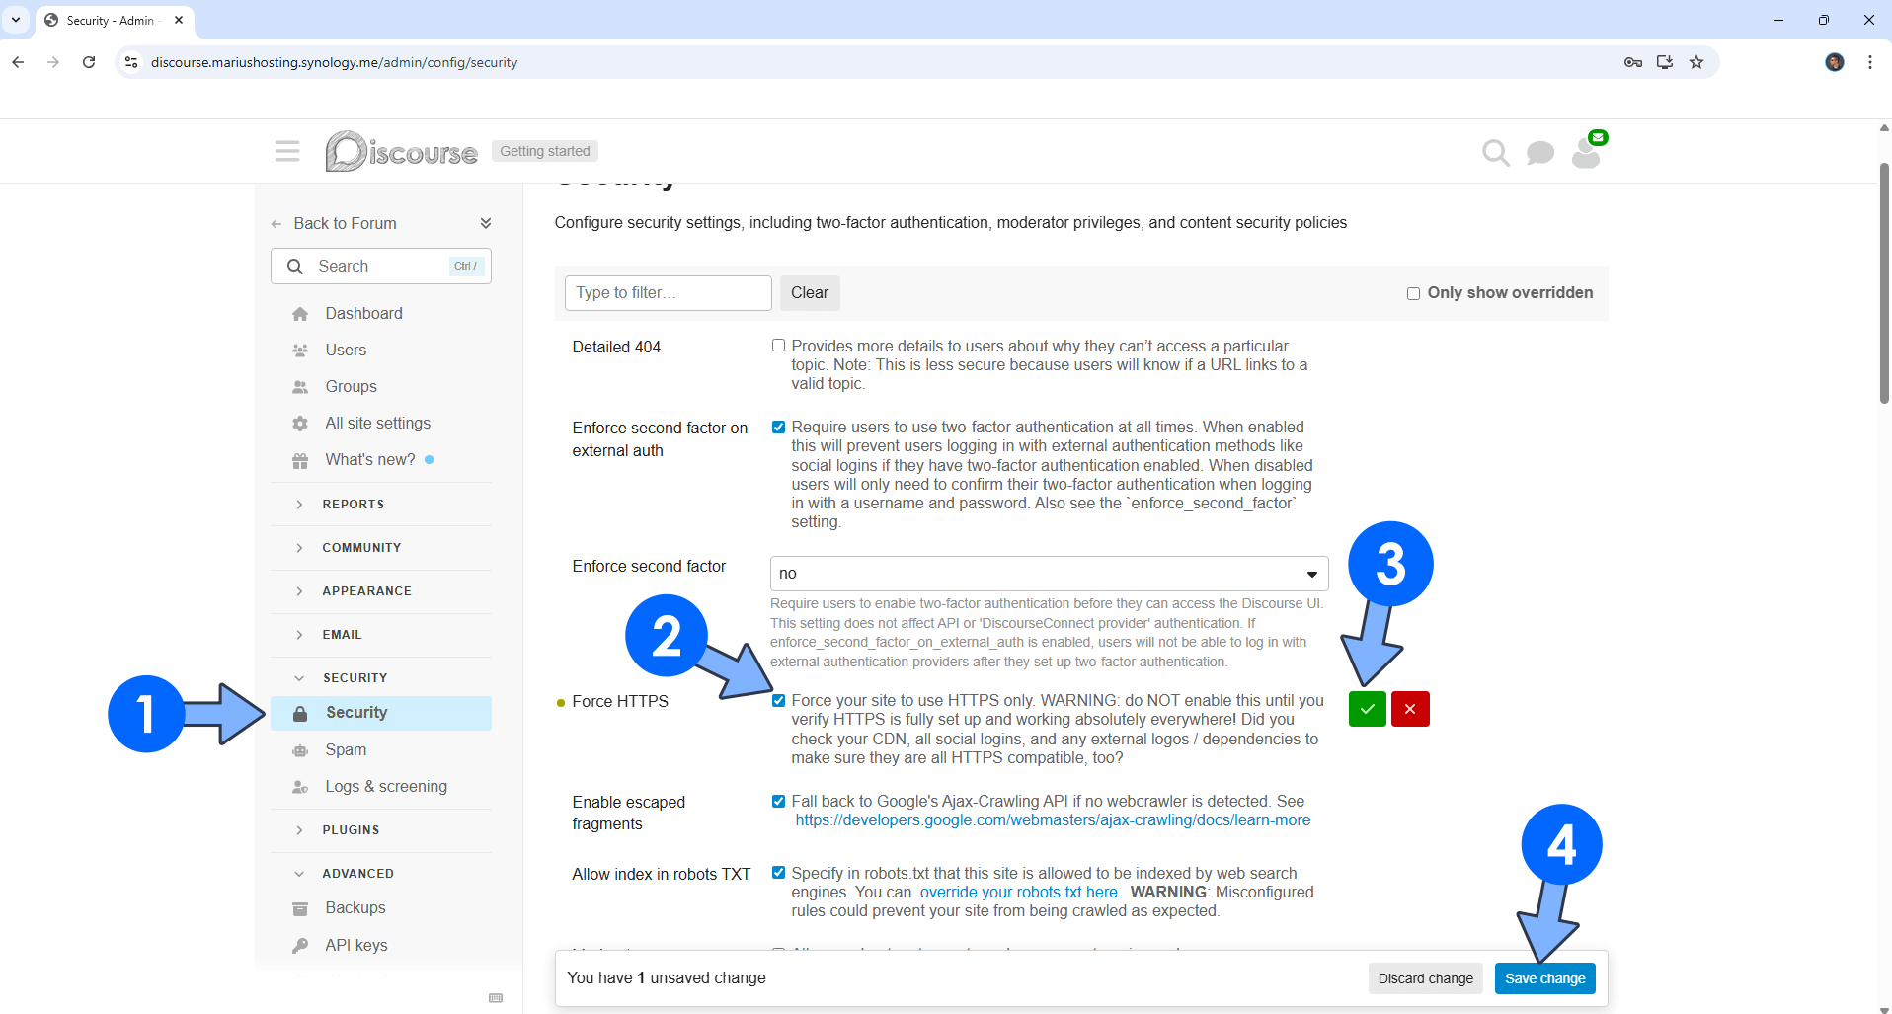Toggle all sidebar sections with double chevron
This screenshot has height=1014, width=1892.
(485, 223)
